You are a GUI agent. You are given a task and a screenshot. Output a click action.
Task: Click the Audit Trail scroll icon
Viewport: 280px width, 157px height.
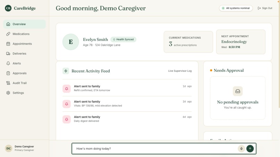[x=8, y=83]
